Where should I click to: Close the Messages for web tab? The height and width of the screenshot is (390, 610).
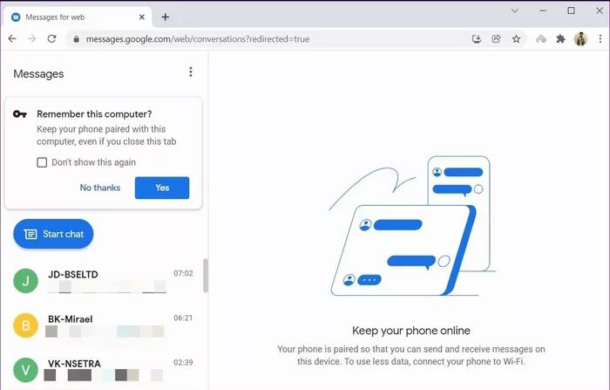click(x=142, y=17)
